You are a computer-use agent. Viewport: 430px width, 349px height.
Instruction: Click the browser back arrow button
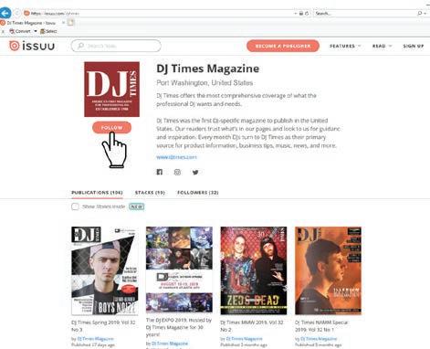[5, 13]
